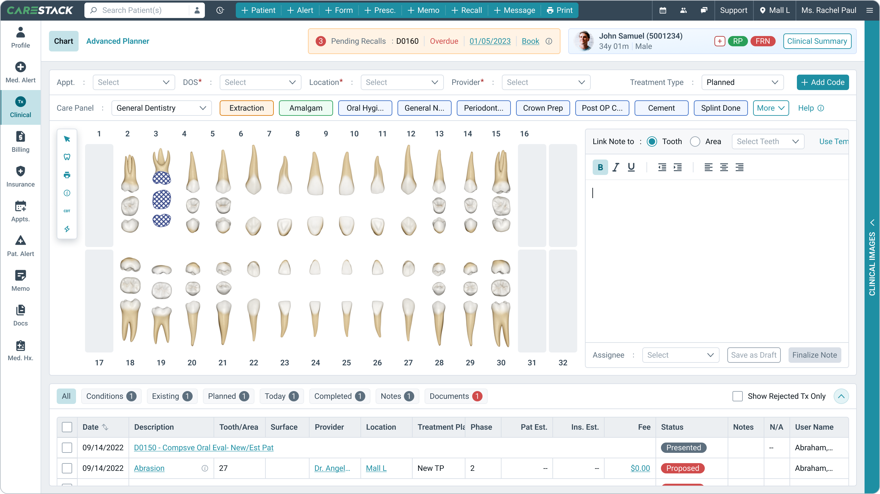
Task: Expand the Provider dropdown
Action: tap(546, 82)
